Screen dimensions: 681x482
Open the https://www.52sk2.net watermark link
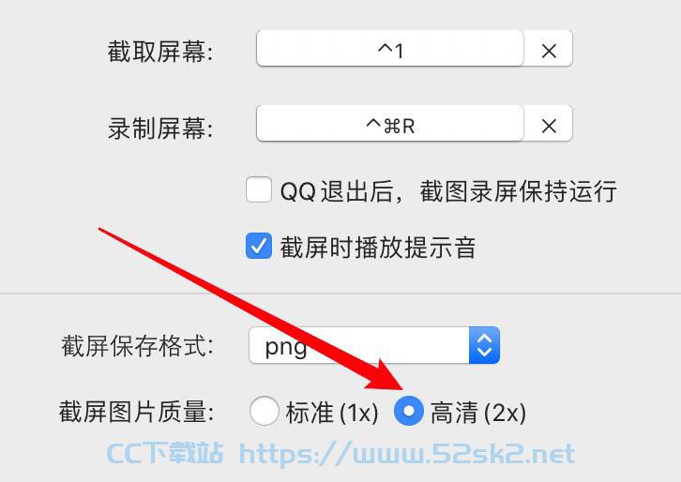point(407,454)
